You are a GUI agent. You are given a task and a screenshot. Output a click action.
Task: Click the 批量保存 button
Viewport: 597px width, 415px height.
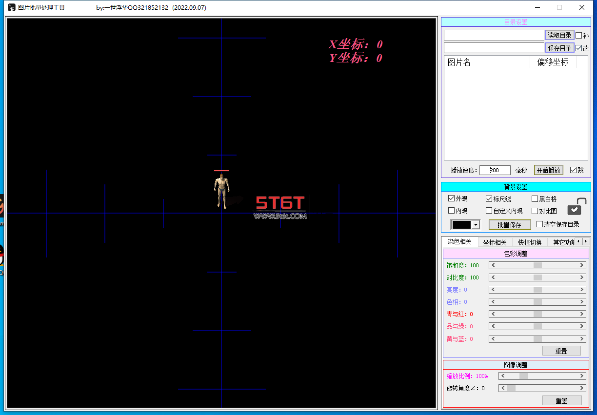[x=510, y=224]
